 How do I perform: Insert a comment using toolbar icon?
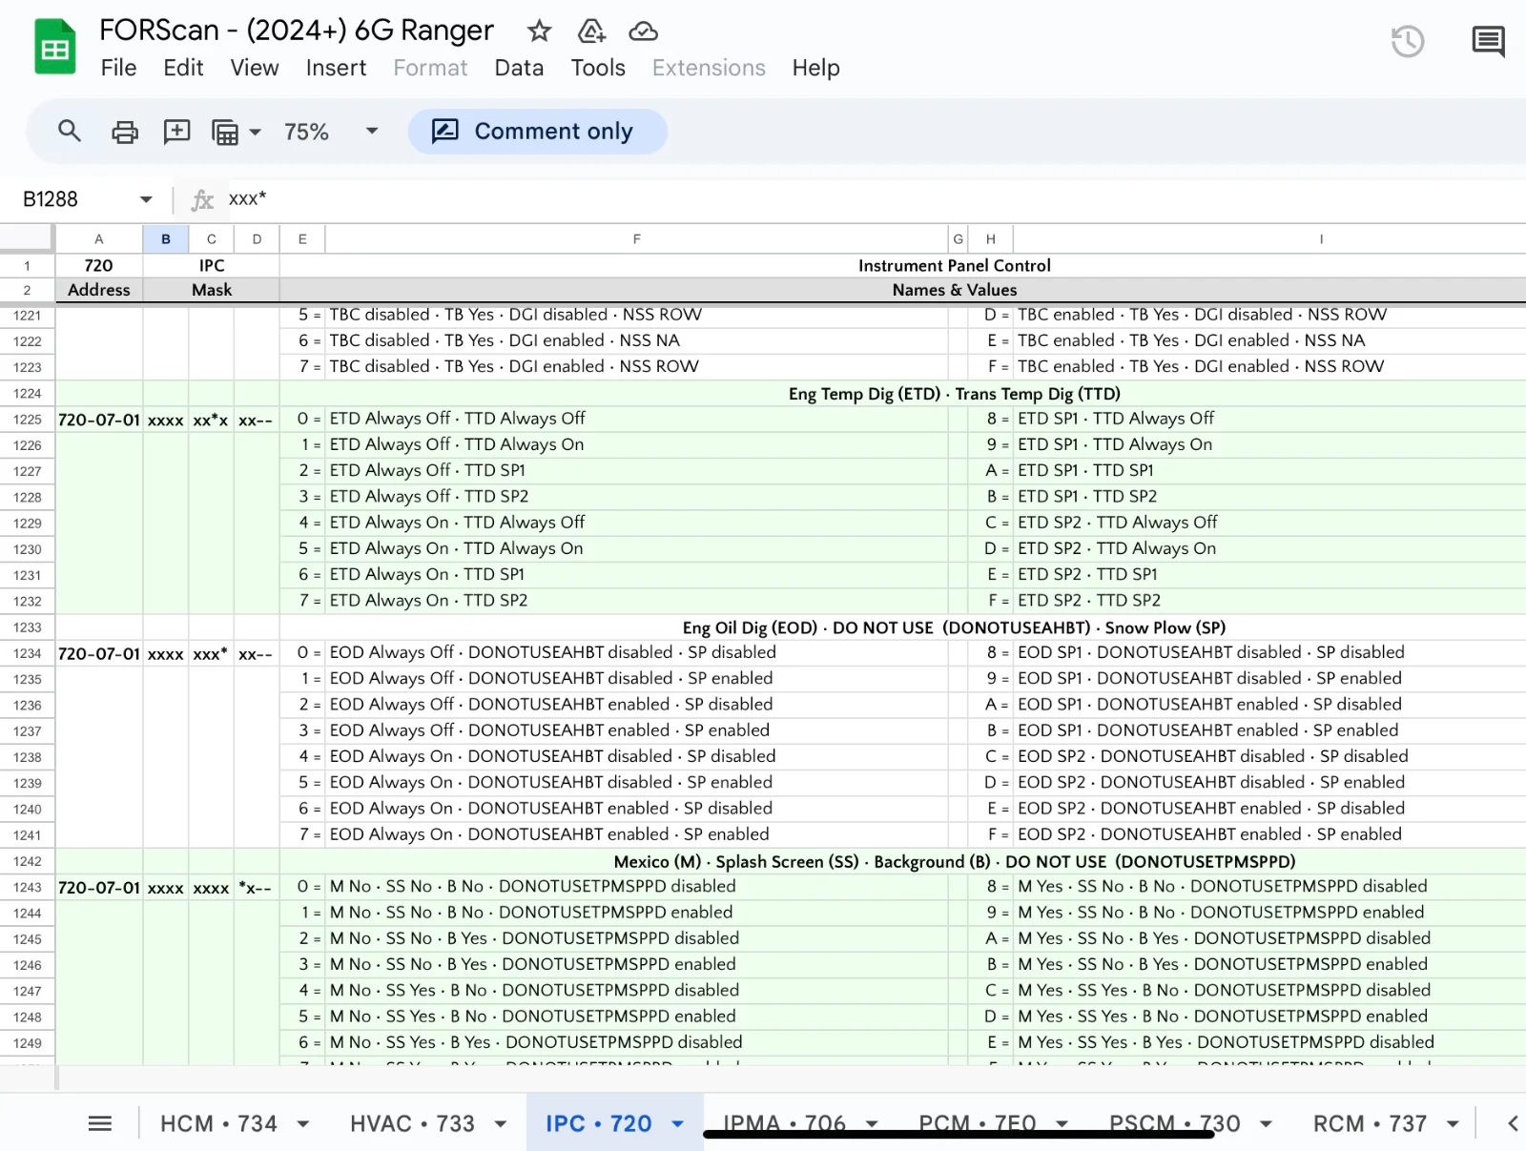click(176, 132)
